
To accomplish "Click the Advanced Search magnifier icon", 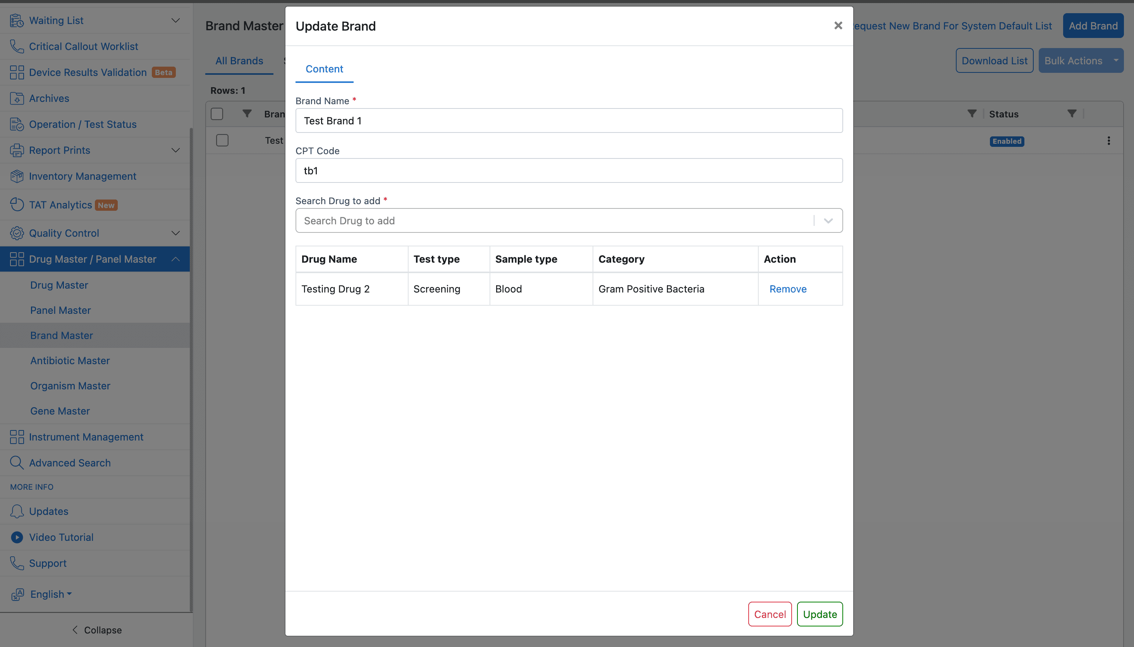I will (17, 463).
